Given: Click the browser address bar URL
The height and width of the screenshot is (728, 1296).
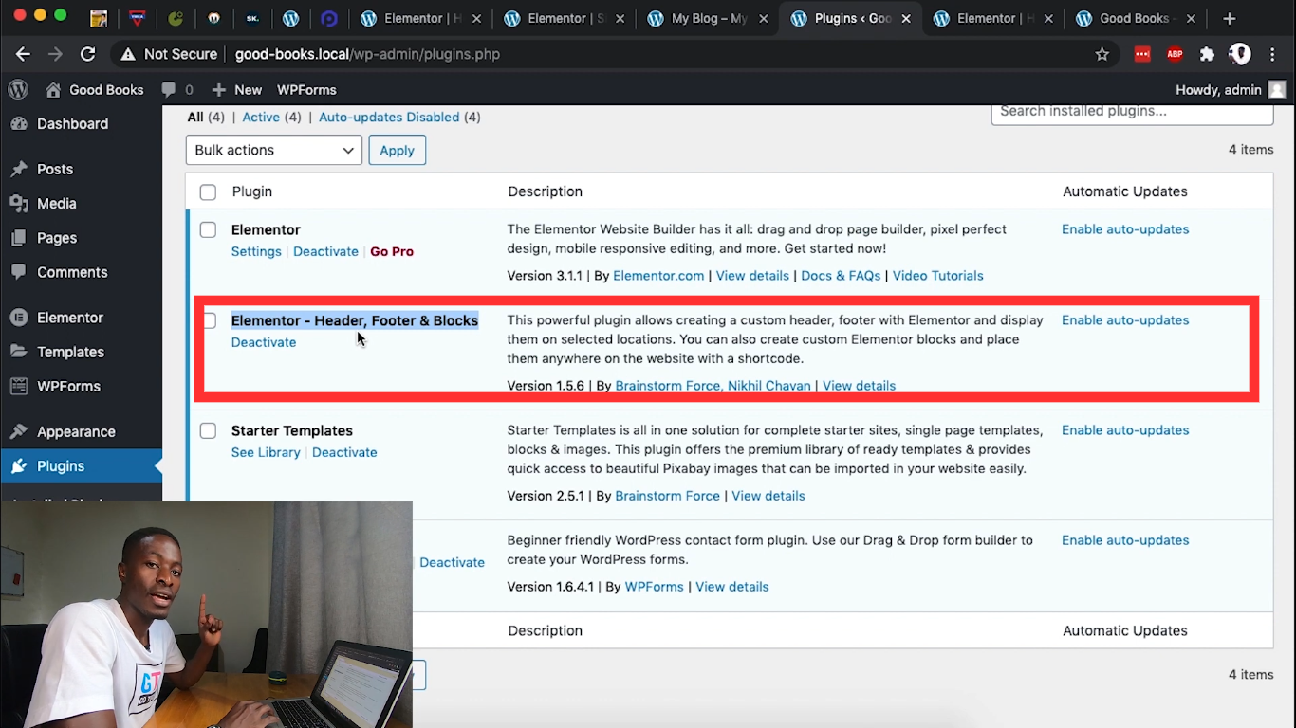Looking at the screenshot, I should pos(367,54).
